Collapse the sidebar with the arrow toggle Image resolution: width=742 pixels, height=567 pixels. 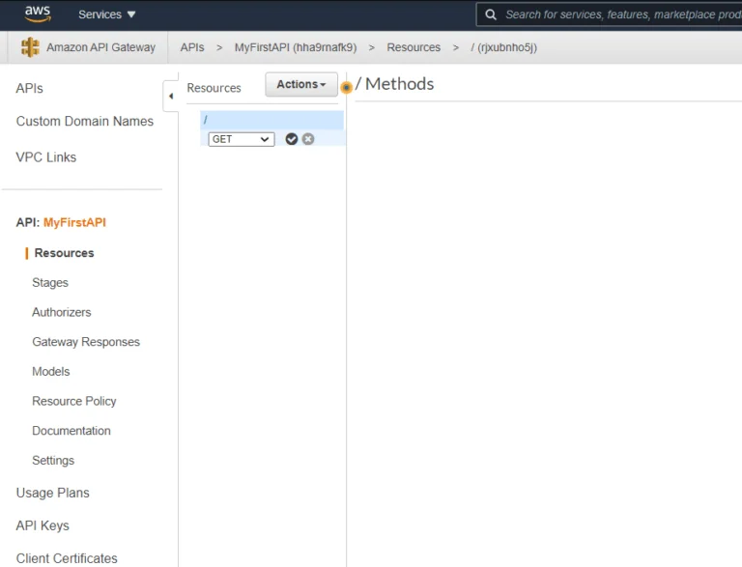coord(171,96)
